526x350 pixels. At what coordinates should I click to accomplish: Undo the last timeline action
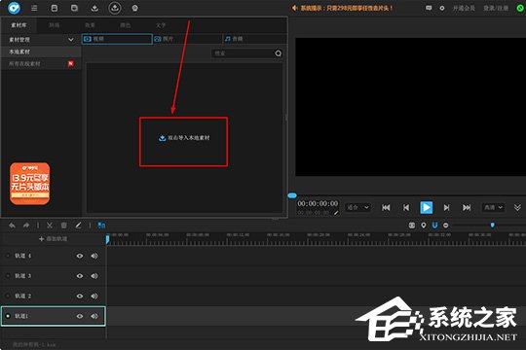pyautogui.click(x=12, y=226)
